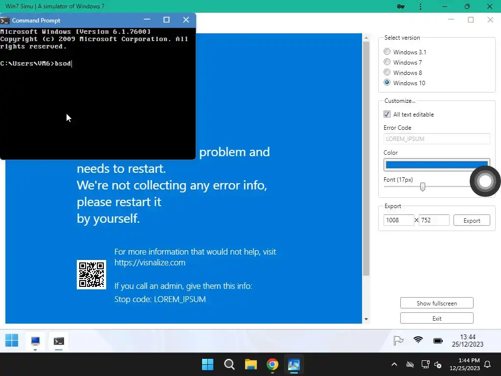This screenshot has width=501, height=376.
Task: Click the simulated Windows 7 Start button
Action: (x=12, y=341)
